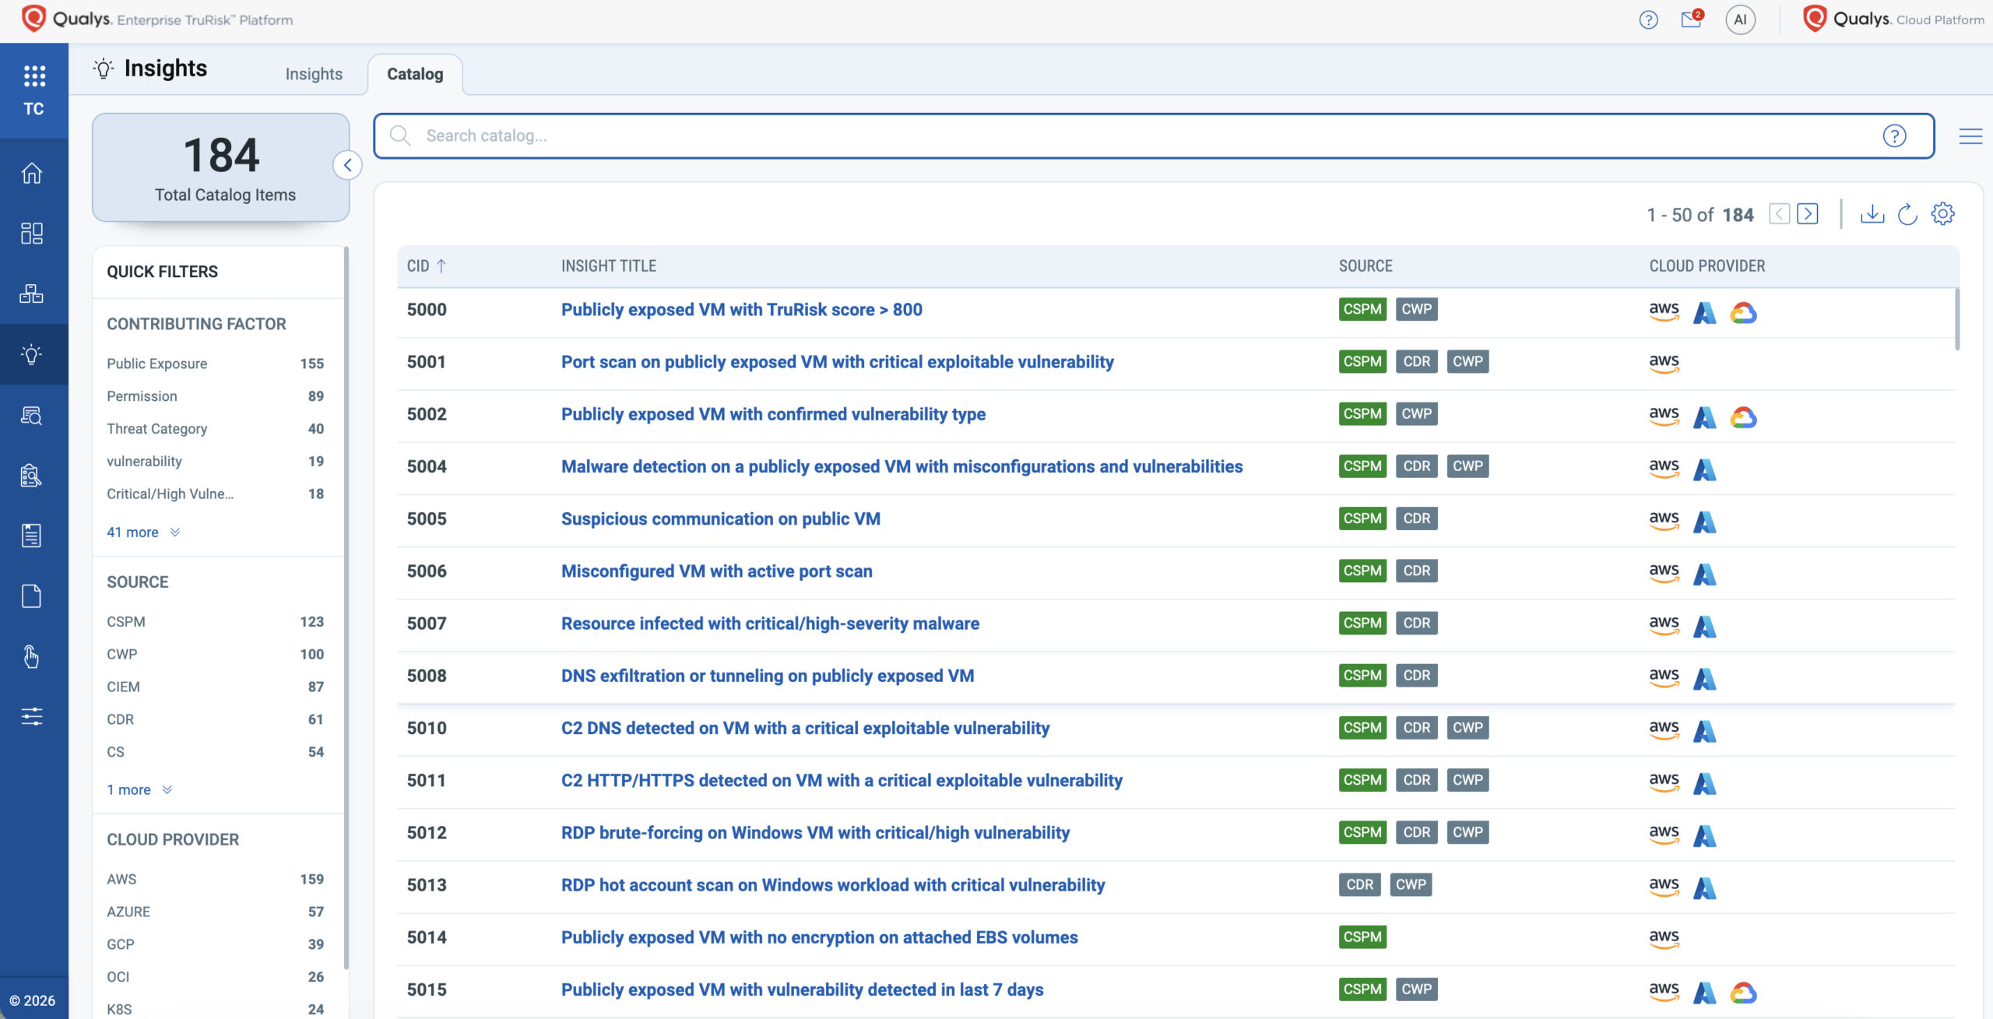Screen dimensions: 1993x1019
Task: Go to next page of results
Action: coord(1808,214)
